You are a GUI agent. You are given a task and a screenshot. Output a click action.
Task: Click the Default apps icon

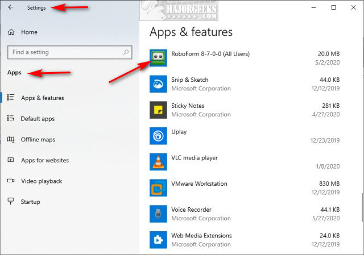pos(11,118)
